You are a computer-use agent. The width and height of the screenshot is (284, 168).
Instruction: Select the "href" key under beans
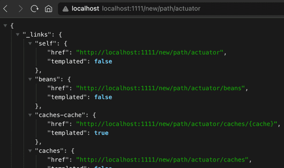(58, 88)
